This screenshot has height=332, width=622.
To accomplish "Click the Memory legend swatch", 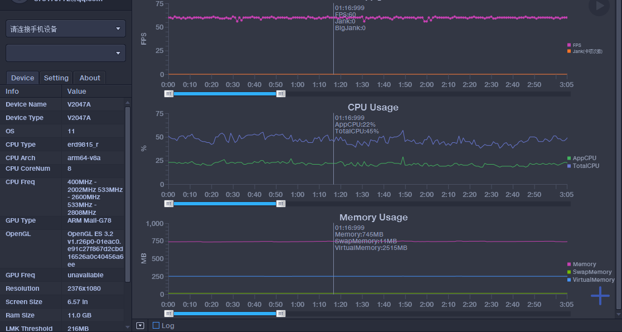I will click(569, 264).
